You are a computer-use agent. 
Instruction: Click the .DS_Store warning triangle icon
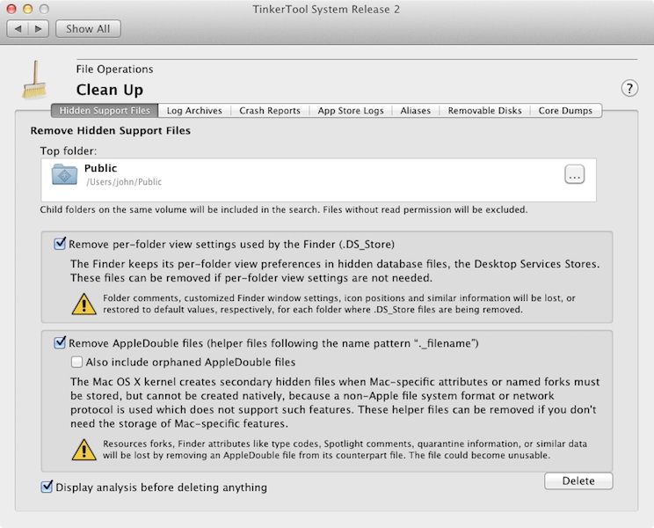tap(84, 304)
